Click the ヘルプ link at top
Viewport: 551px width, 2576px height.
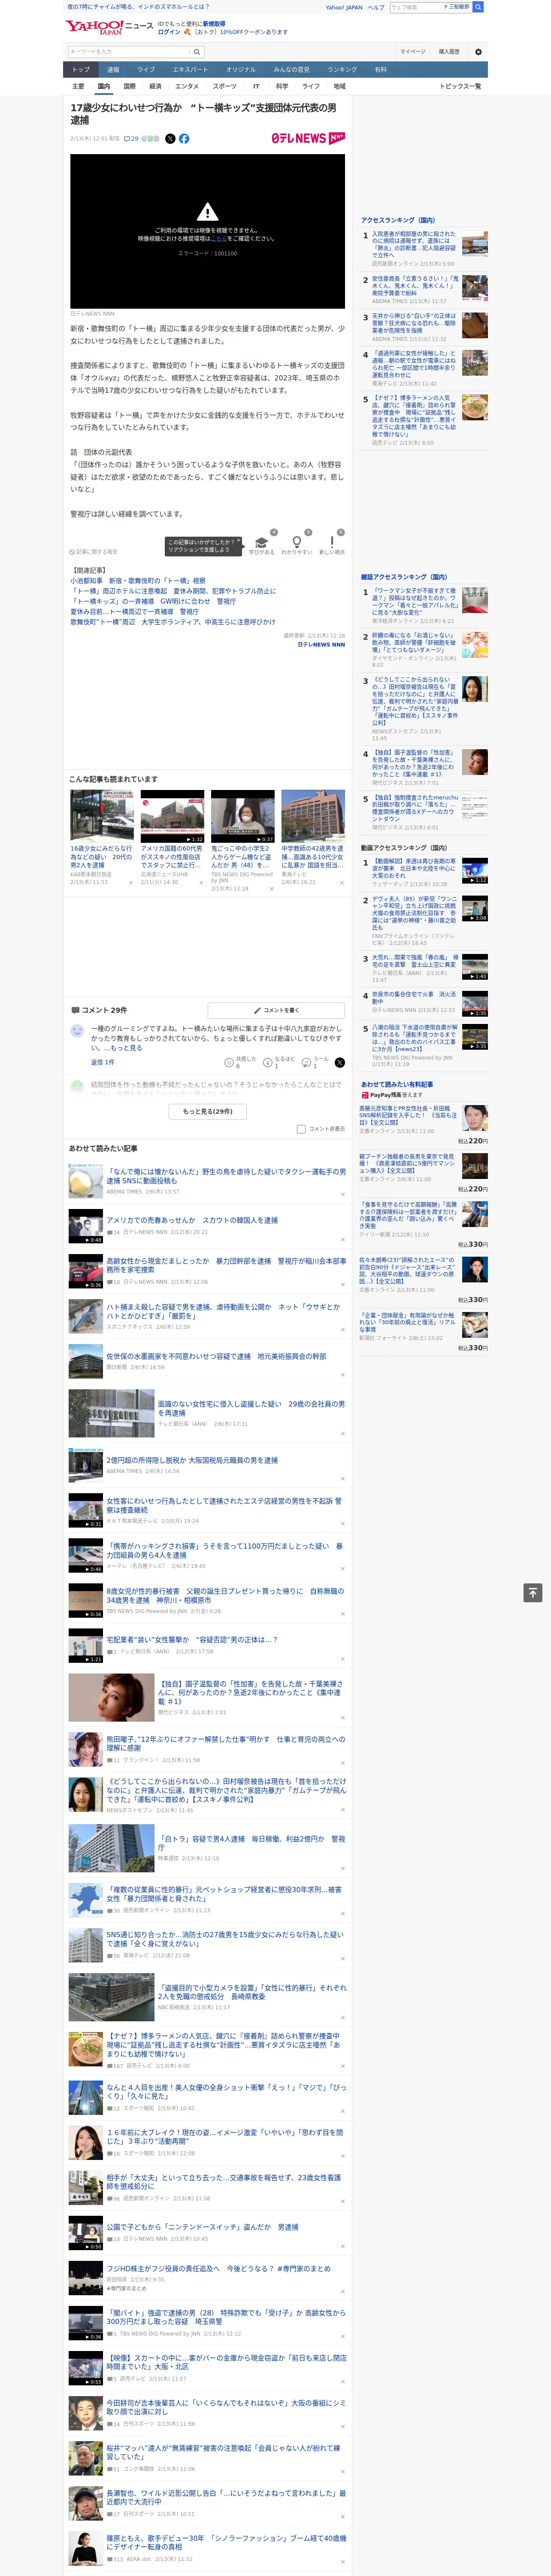(376, 7)
